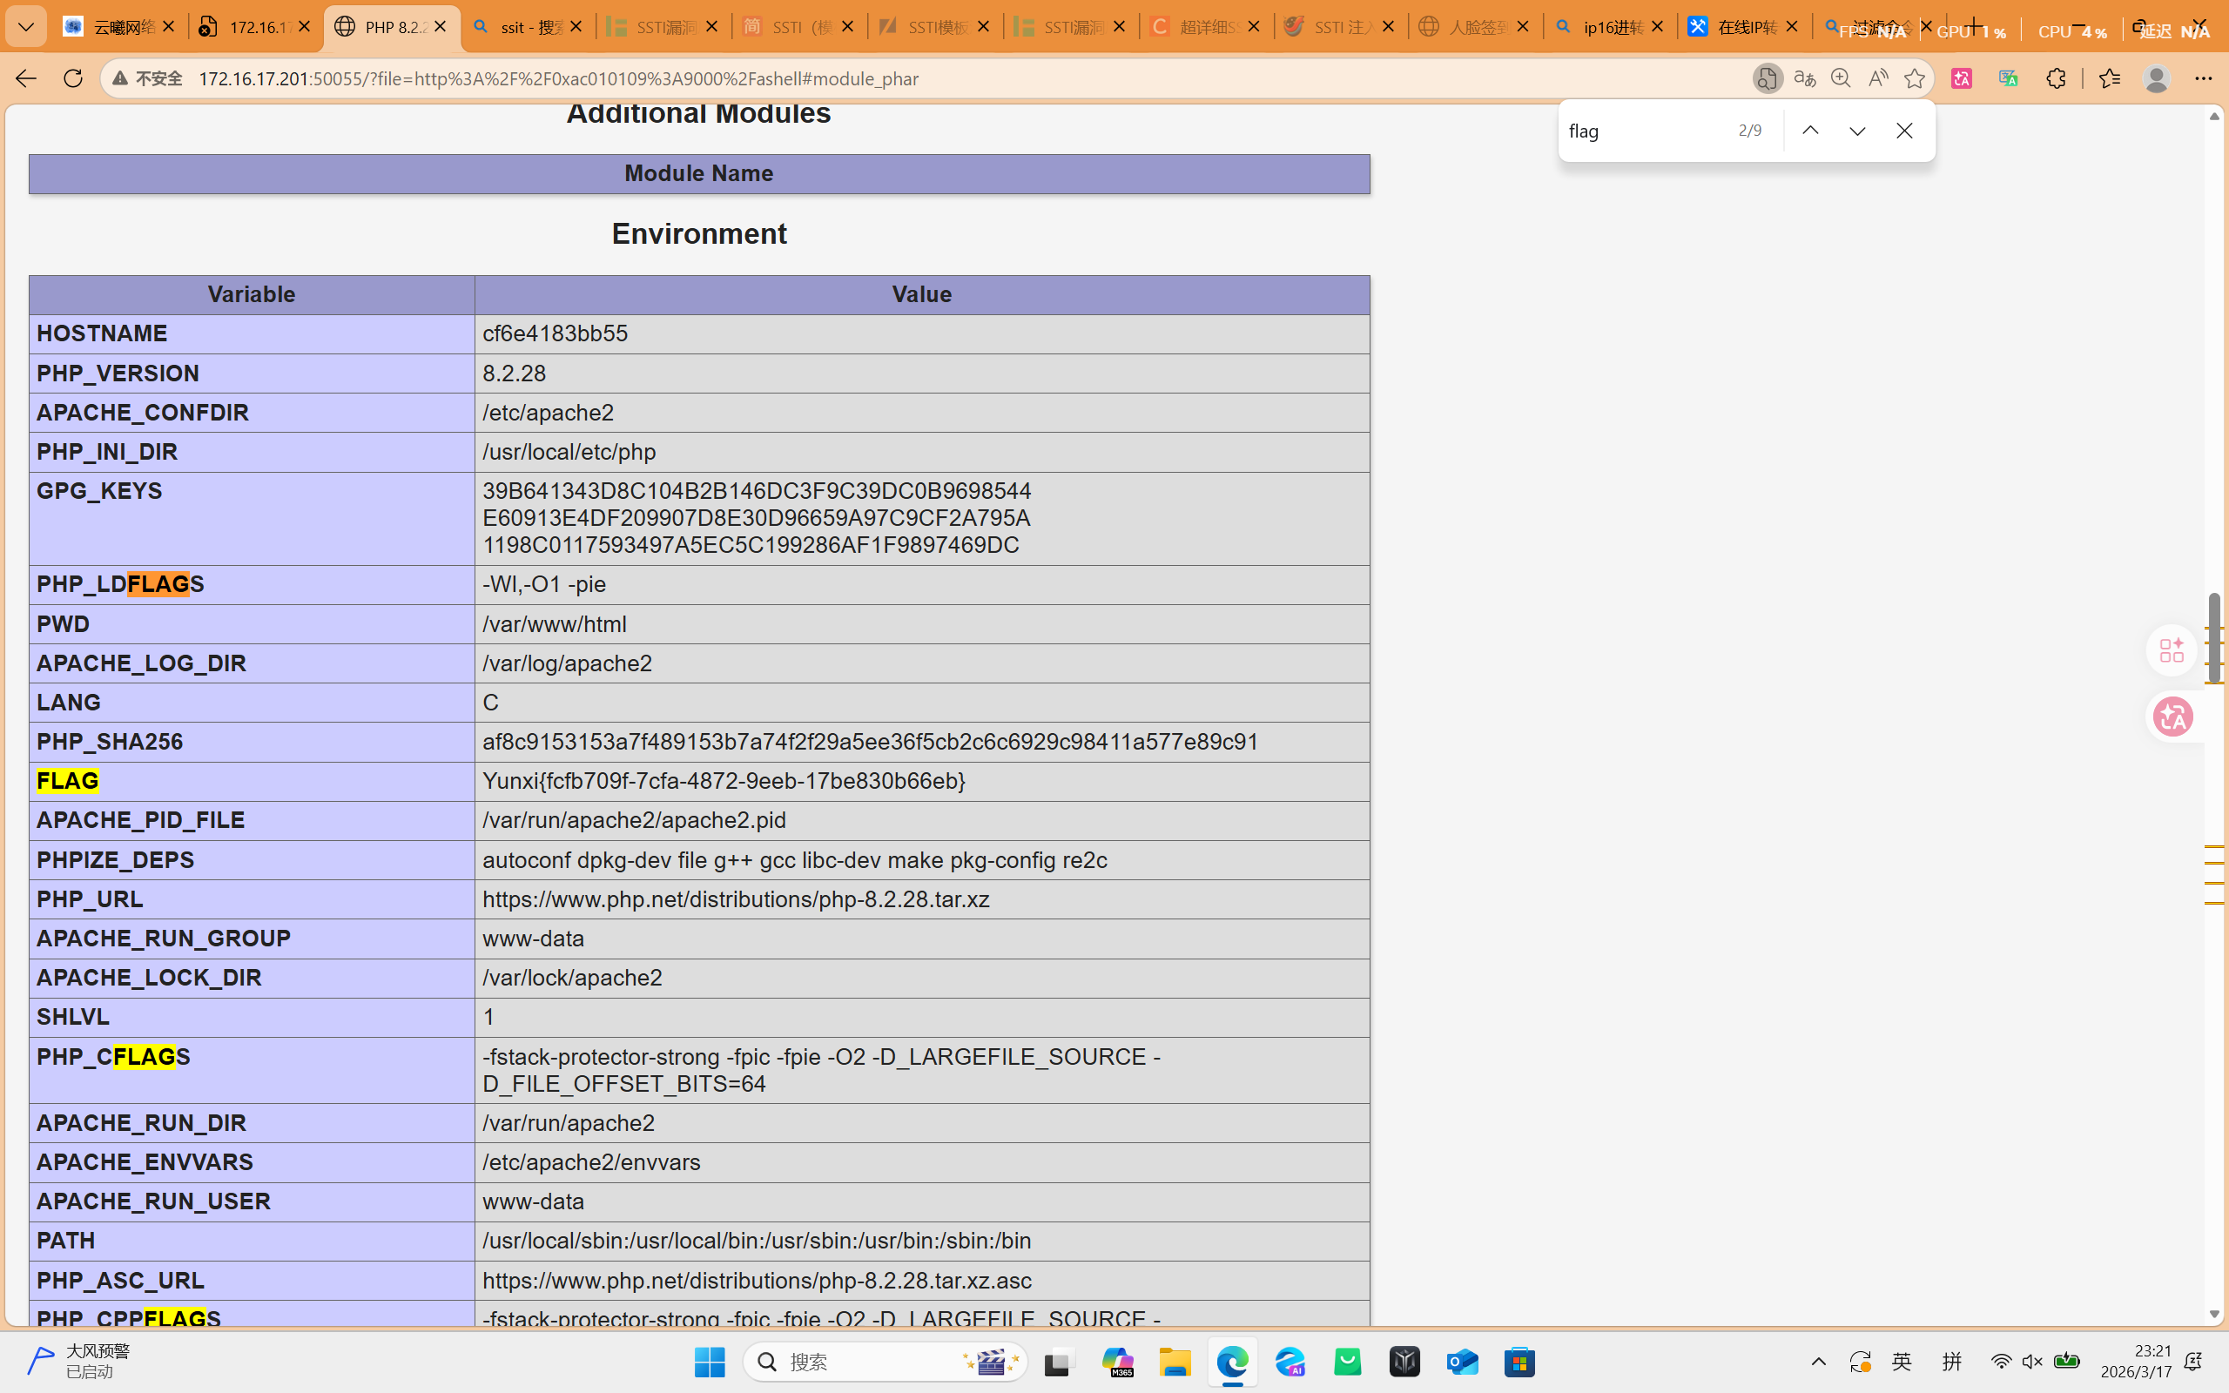Screen dimensions: 2229x1393
Task: Open the favorites list icon
Action: [x=2109, y=78]
